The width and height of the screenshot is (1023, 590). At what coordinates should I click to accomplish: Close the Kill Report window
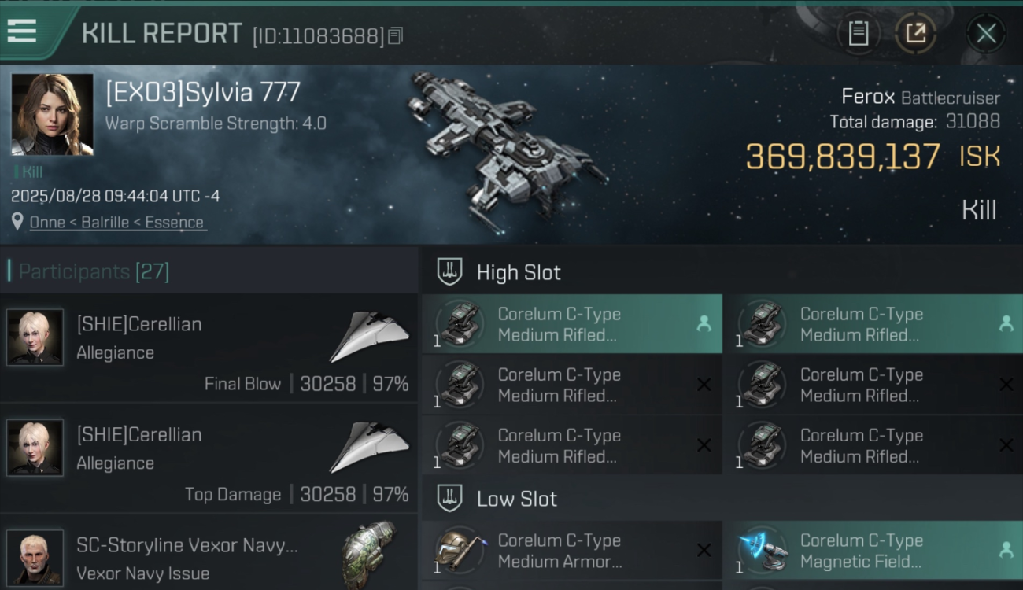986,33
